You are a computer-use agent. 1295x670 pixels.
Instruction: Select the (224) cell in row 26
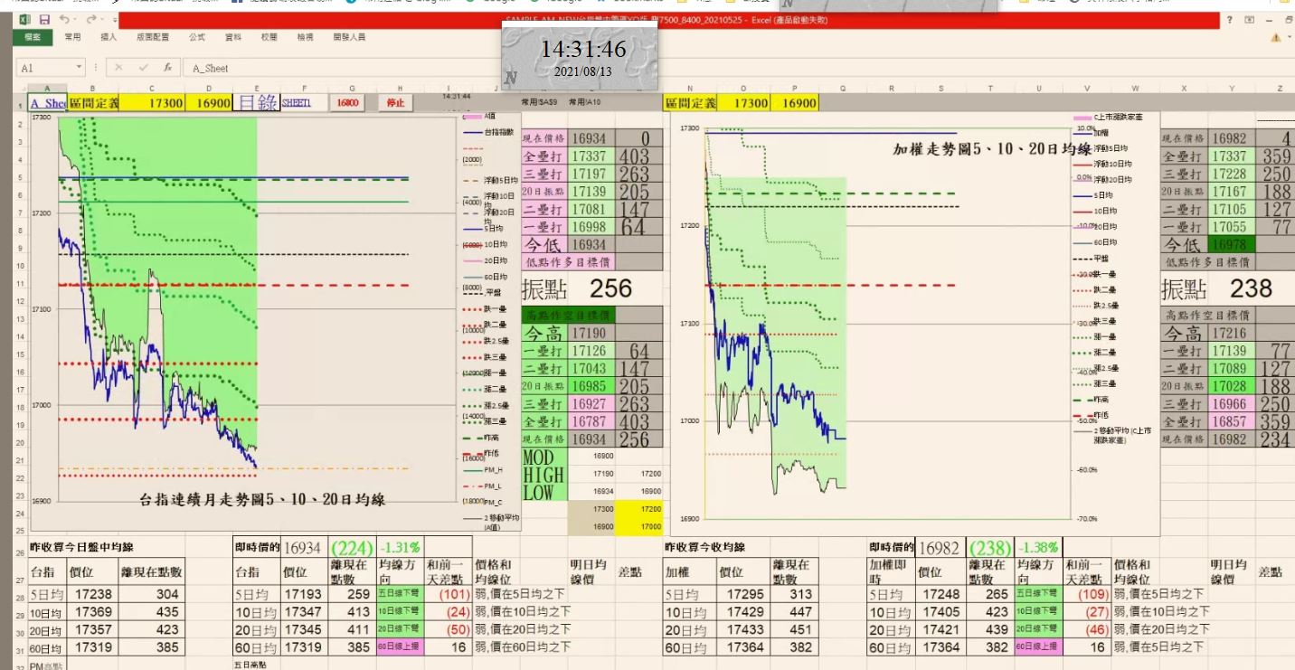coord(352,548)
